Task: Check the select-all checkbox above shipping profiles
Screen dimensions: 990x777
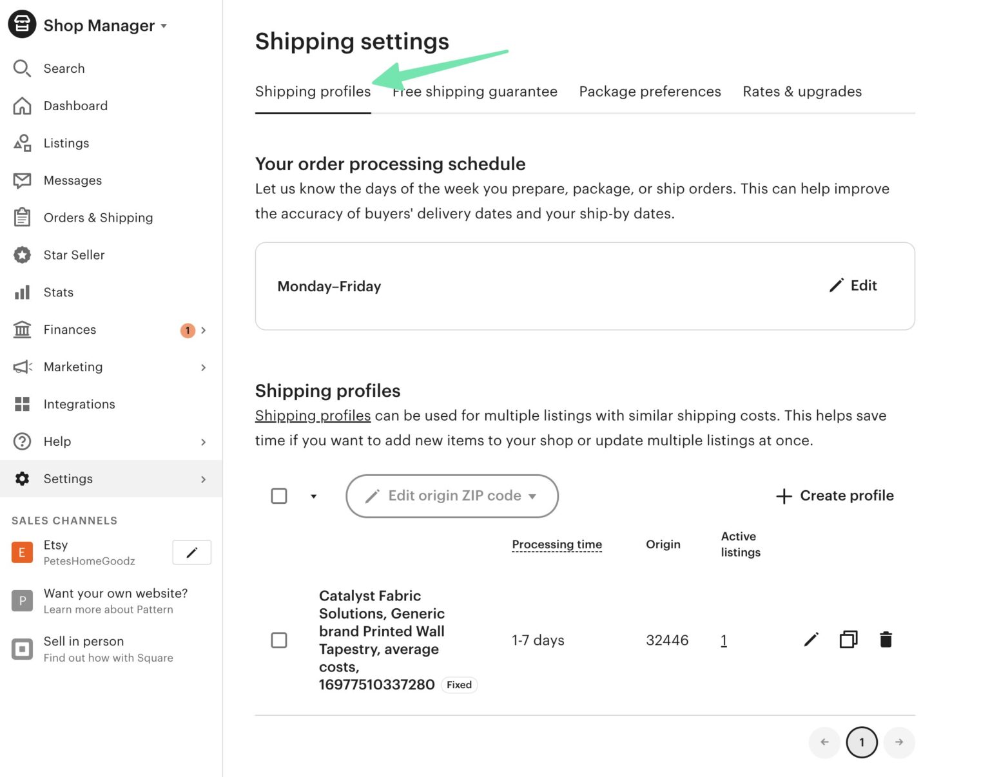Action: [279, 495]
